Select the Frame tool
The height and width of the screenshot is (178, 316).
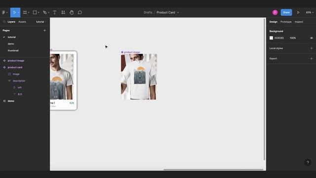(x=25, y=12)
